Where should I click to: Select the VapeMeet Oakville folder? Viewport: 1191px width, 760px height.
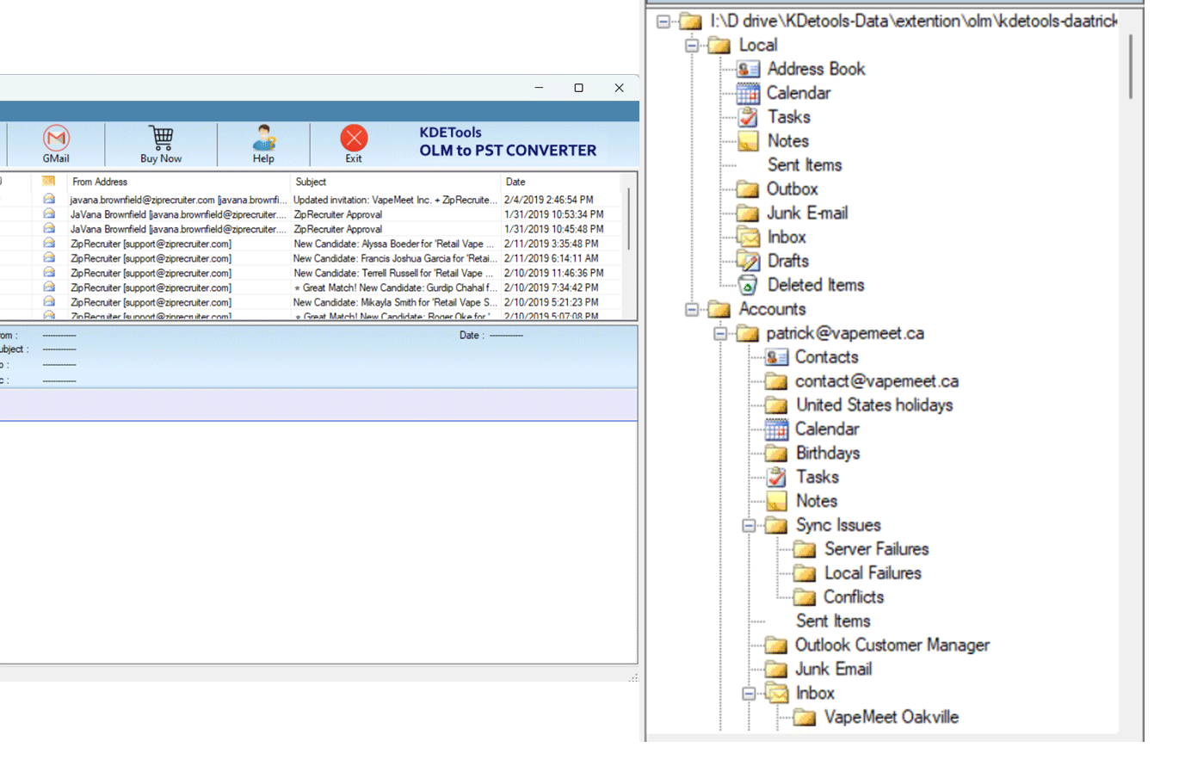pos(890,717)
